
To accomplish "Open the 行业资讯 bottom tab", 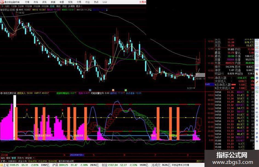I will pyautogui.click(x=42, y=161).
